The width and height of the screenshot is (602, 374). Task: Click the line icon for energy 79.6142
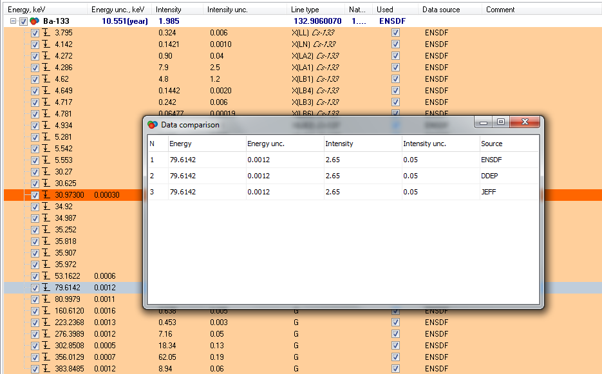(46, 288)
